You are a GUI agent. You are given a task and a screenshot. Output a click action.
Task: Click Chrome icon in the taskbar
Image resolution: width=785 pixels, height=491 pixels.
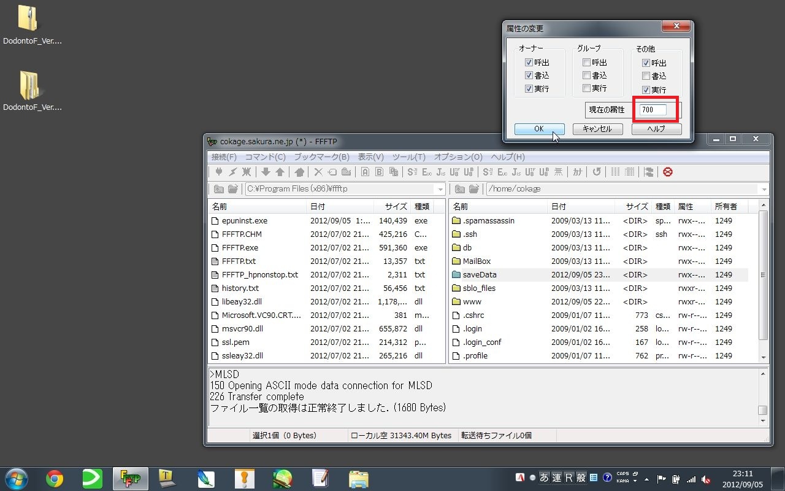click(x=55, y=479)
